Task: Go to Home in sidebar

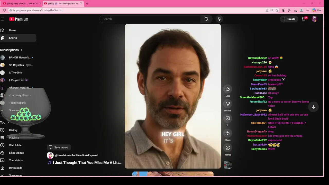Action: pyautogui.click(x=18, y=30)
